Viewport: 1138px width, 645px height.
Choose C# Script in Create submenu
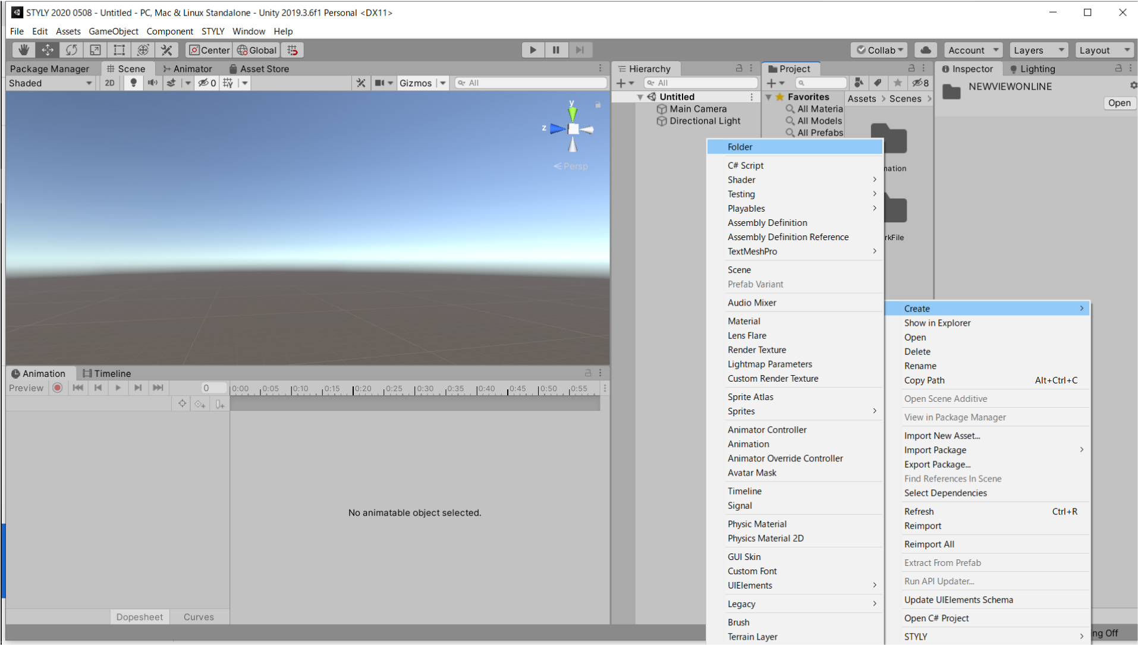tap(795, 165)
